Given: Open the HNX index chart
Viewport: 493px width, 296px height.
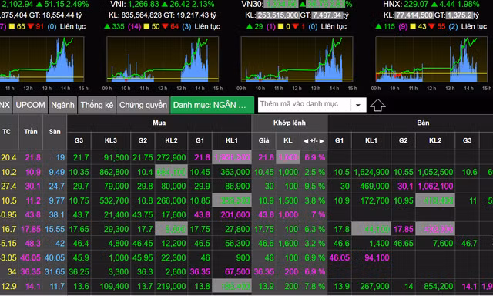Looking at the screenshot, I should point(431,59).
